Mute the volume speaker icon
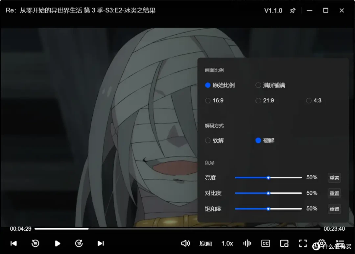Screen dimensions: 355x254 (185, 243)
